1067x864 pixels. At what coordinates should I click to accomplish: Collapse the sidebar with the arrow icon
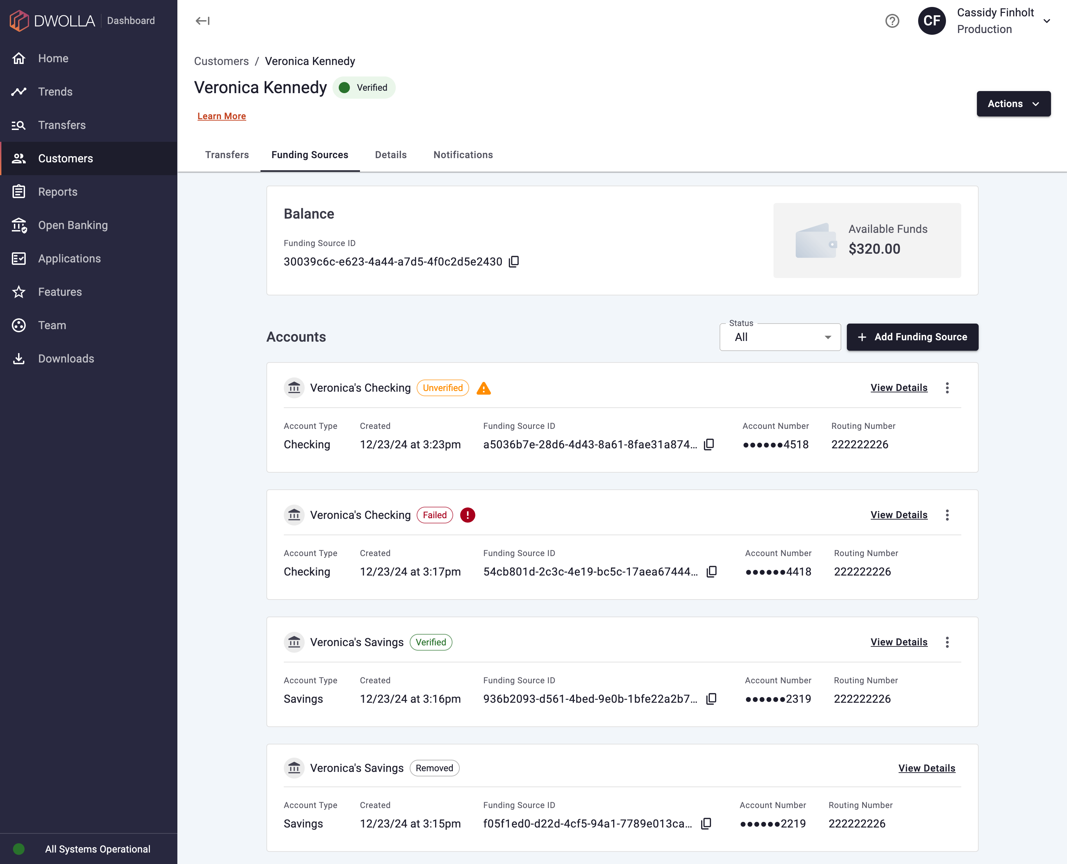[202, 21]
